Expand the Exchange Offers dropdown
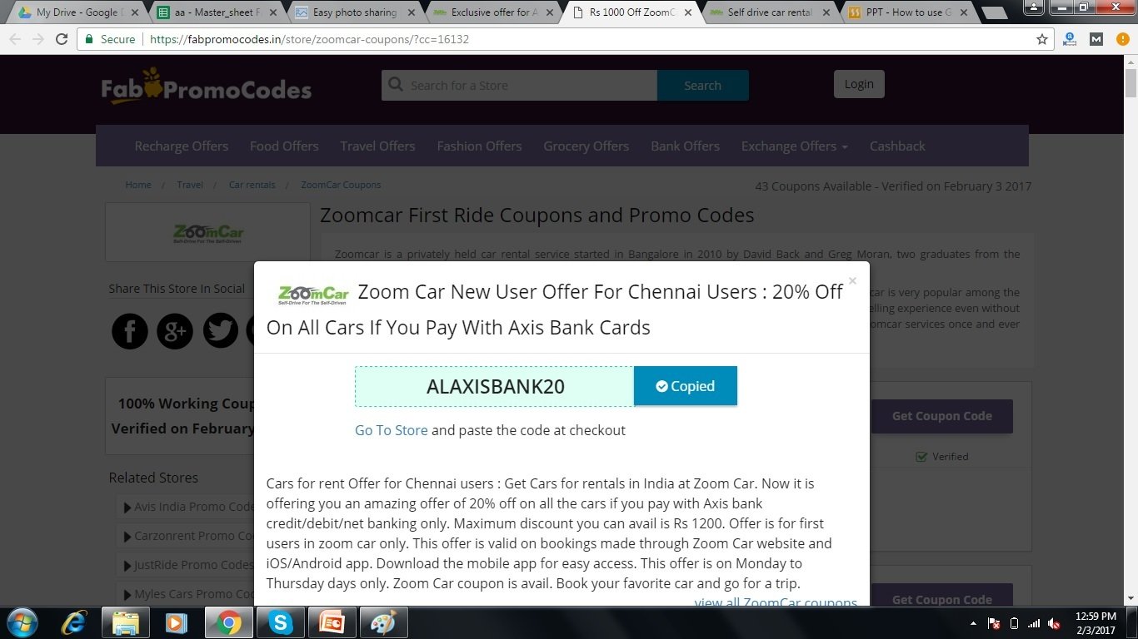This screenshot has width=1138, height=639. click(794, 146)
